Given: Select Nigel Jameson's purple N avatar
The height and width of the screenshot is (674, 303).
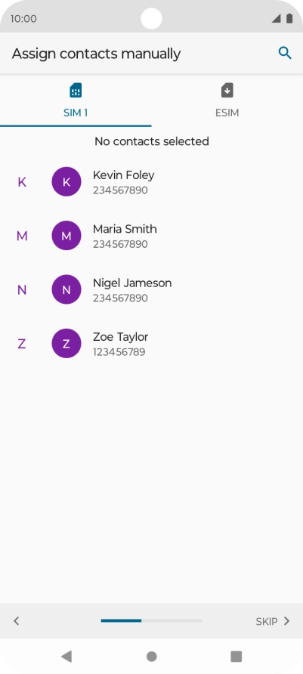Looking at the screenshot, I should tap(66, 289).
